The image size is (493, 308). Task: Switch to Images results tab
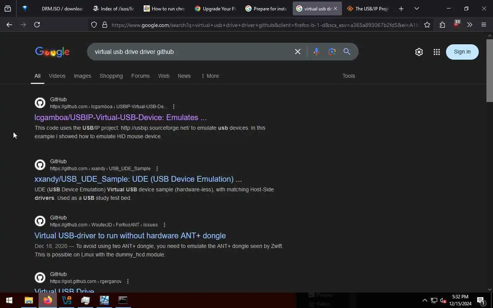click(x=82, y=76)
